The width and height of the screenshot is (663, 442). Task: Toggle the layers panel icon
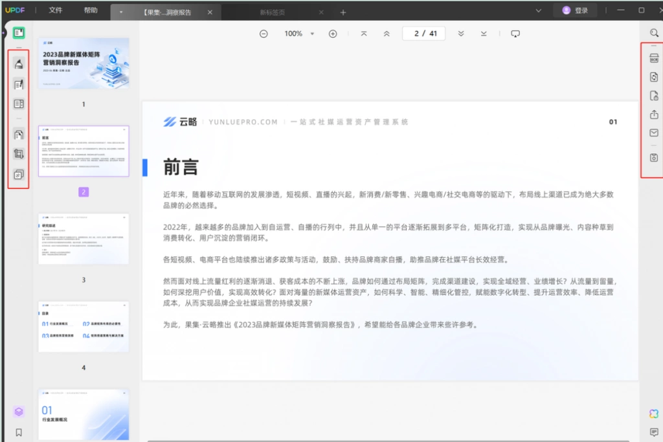[19, 412]
